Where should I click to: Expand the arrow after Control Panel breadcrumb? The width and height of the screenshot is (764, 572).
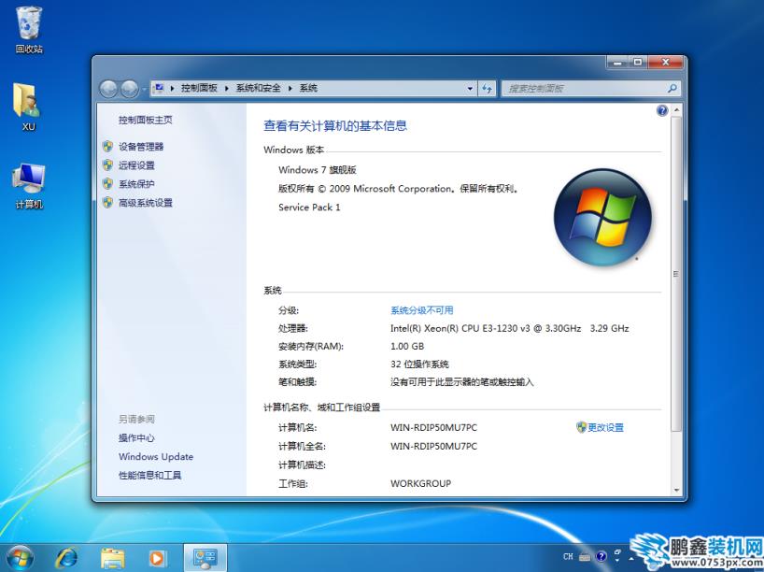click(227, 88)
